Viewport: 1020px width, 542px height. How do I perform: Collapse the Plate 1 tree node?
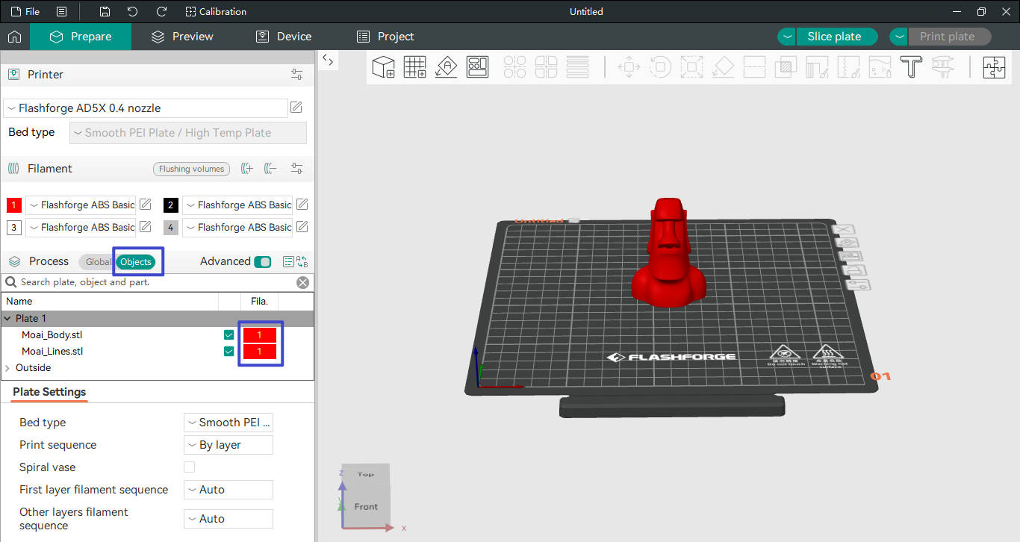pos(7,319)
